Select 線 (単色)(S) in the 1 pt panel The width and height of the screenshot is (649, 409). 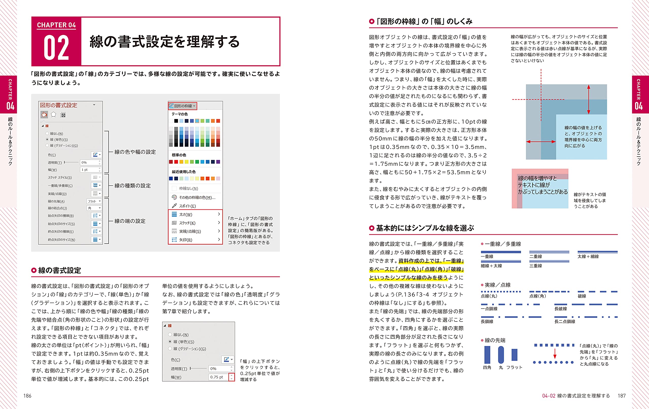57,140
